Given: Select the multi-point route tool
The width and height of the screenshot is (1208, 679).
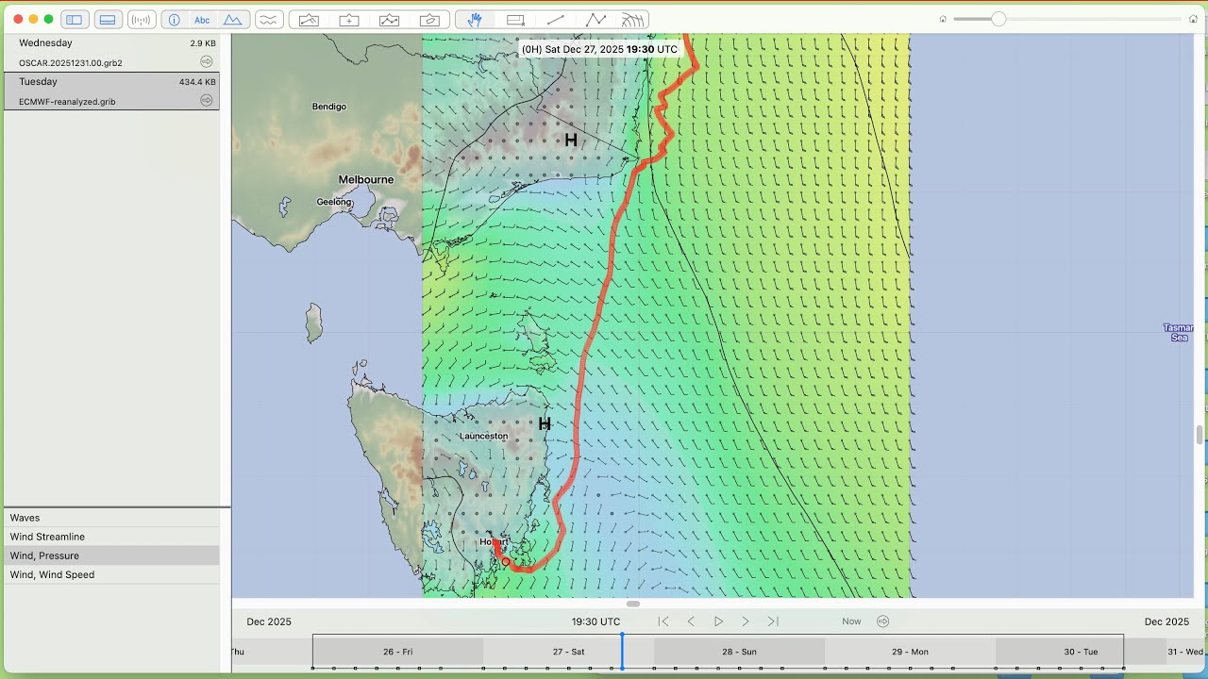Looking at the screenshot, I should [596, 19].
